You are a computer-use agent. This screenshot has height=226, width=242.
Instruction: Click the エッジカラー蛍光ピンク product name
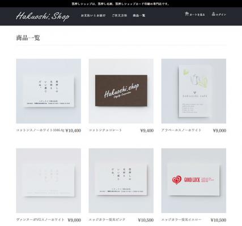click(107, 220)
